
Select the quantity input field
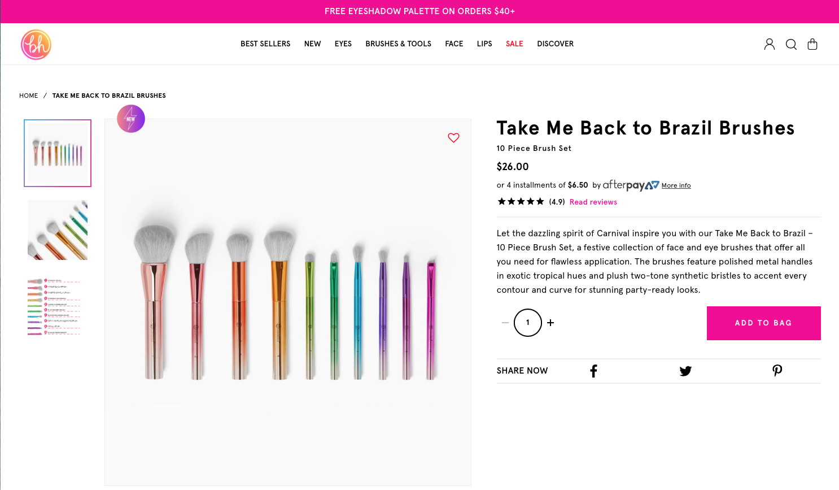tap(528, 323)
